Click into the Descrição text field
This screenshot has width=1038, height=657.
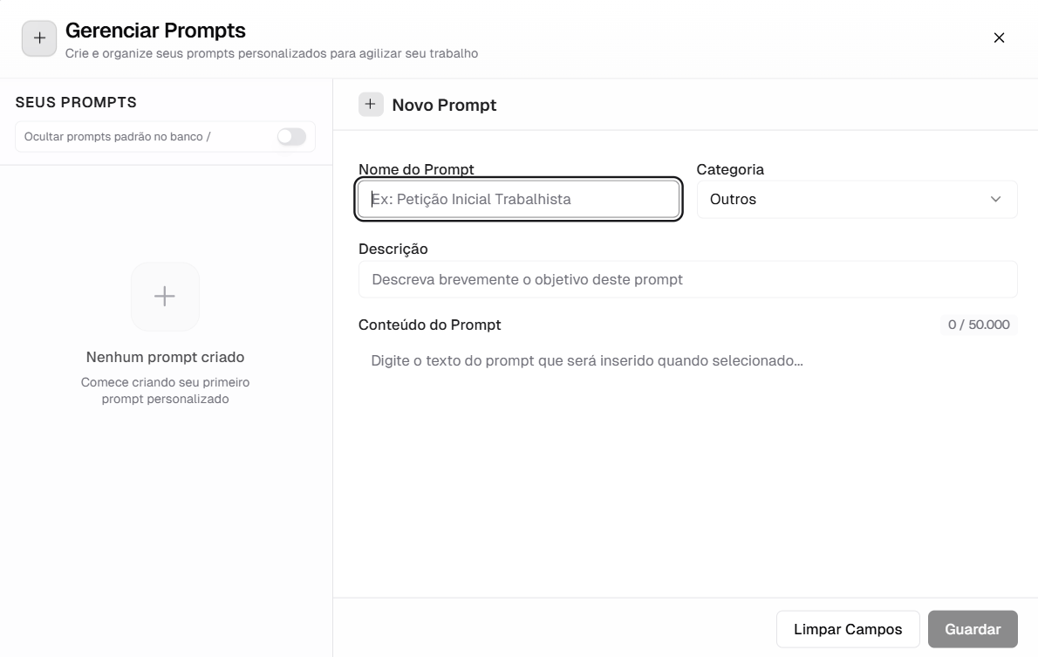pyautogui.click(x=687, y=279)
